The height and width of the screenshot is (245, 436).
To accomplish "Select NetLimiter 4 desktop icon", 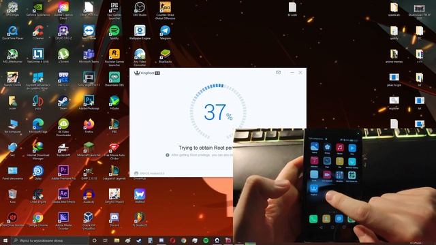I will (x=38, y=56).
